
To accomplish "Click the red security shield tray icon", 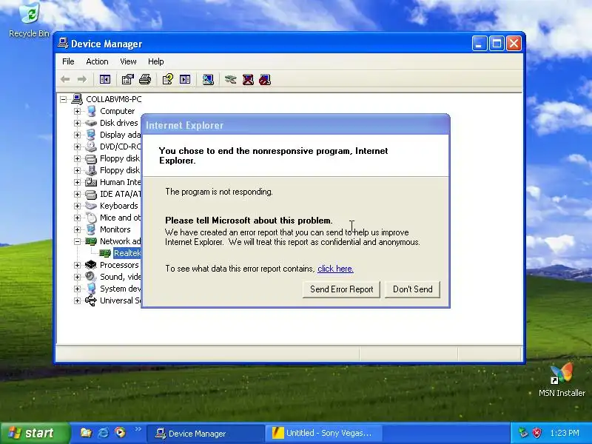I will pyautogui.click(x=537, y=433).
